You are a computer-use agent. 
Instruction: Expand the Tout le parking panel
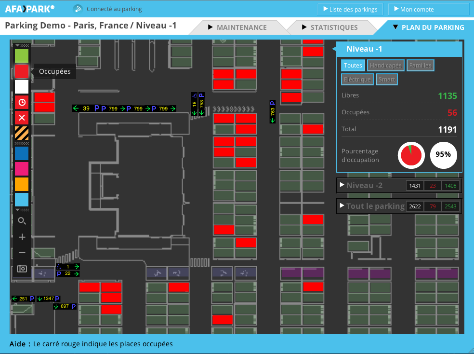pos(371,206)
